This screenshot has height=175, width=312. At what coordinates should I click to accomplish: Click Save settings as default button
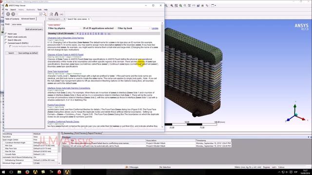[28, 53]
